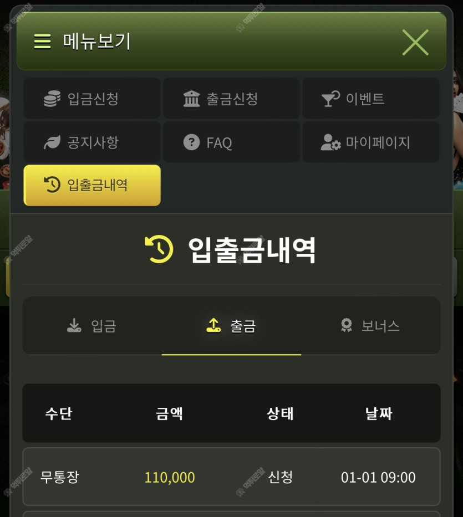
Task: Switch to the 입금 tab
Action: click(92, 326)
